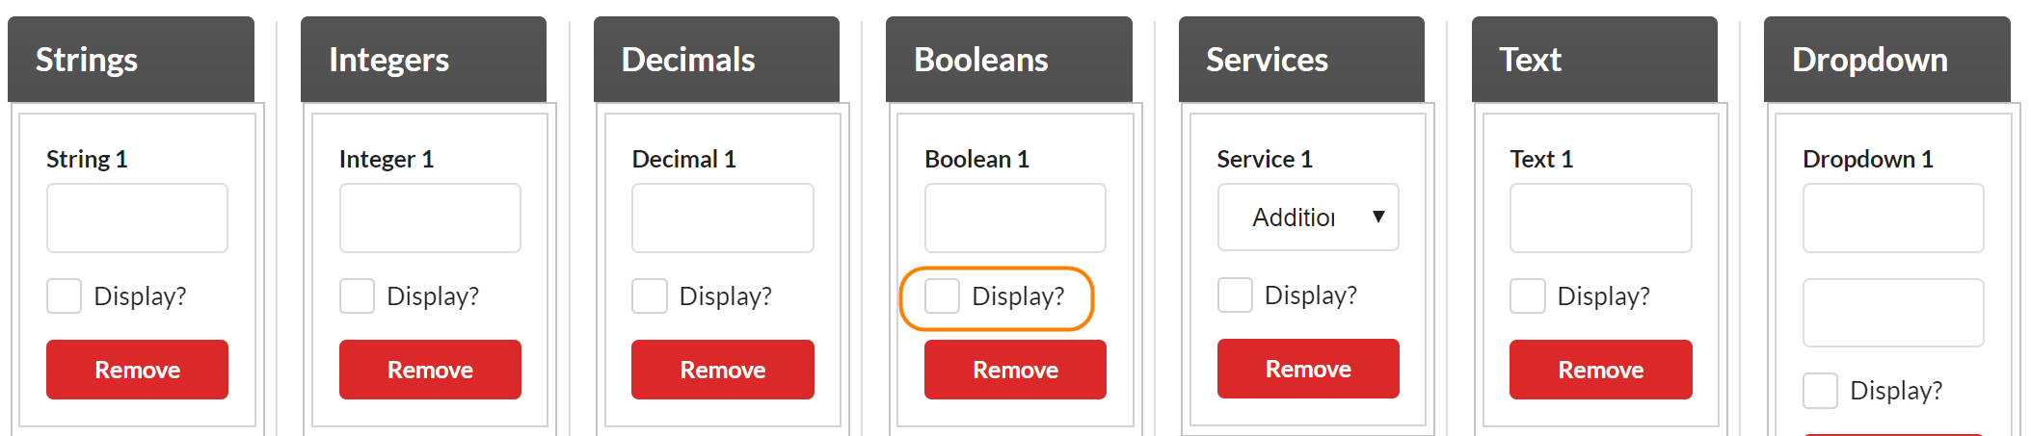Enable Display checkbox under Text 1

[x=1527, y=296]
